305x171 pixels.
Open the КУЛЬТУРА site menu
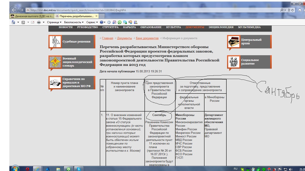pos(174,27)
